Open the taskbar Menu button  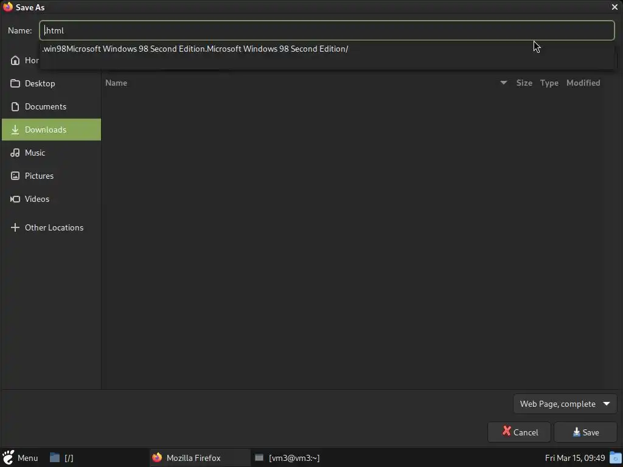coord(20,458)
